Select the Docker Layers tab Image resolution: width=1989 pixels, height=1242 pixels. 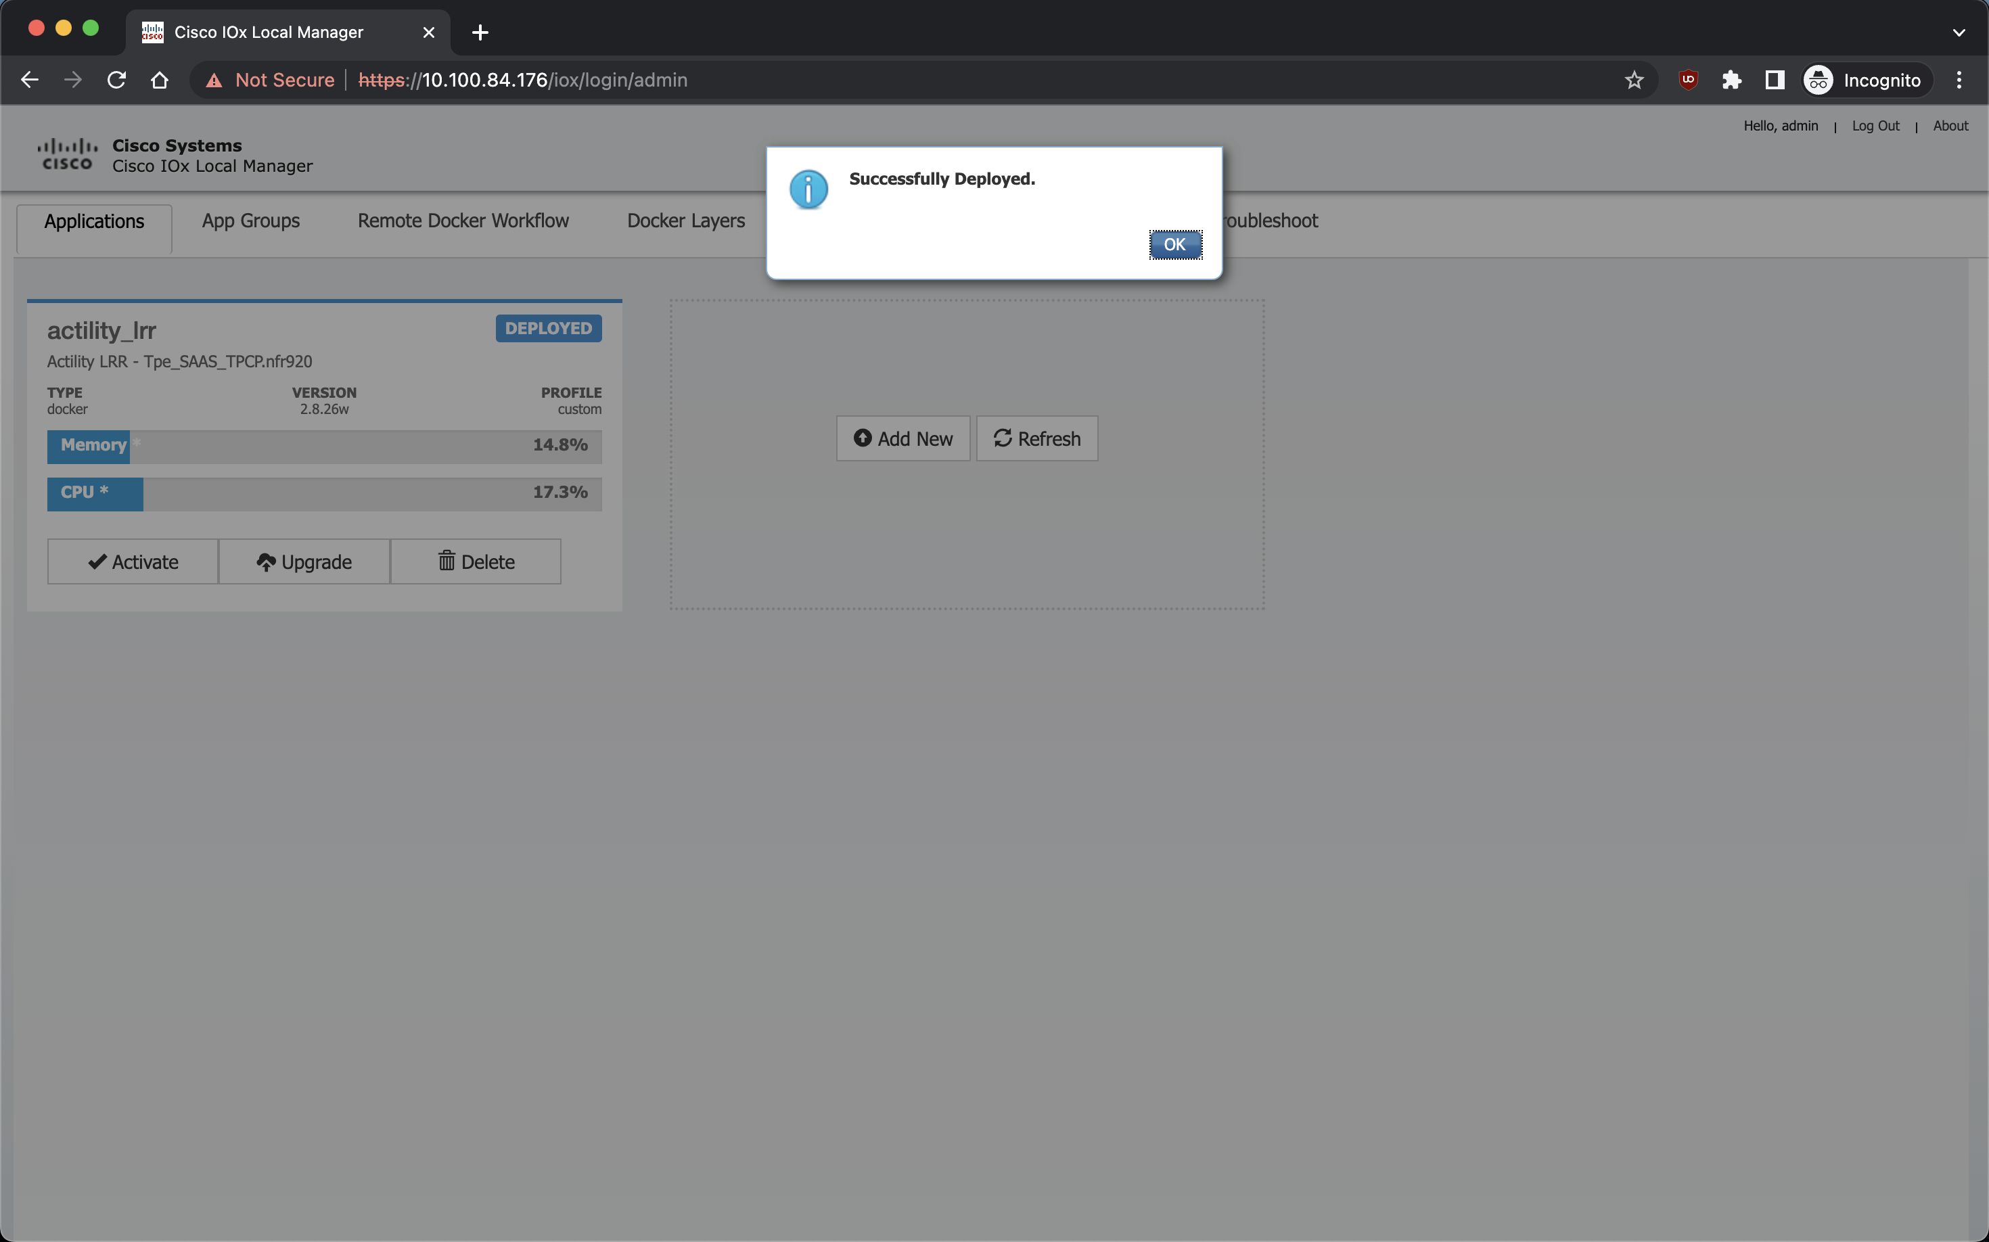pos(685,221)
